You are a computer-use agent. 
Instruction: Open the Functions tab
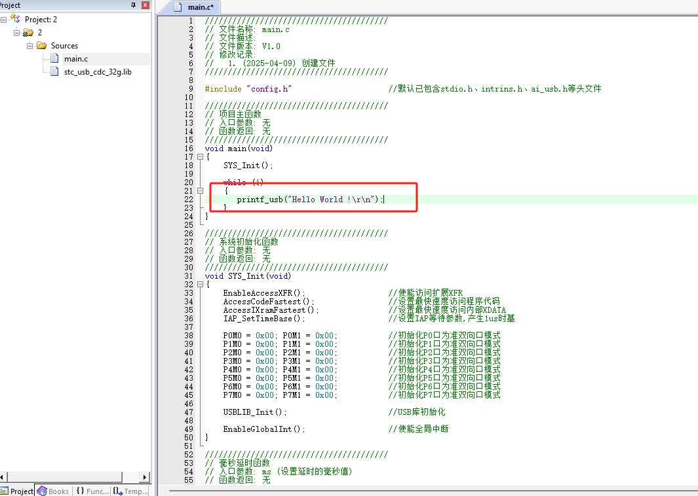pyautogui.click(x=92, y=491)
